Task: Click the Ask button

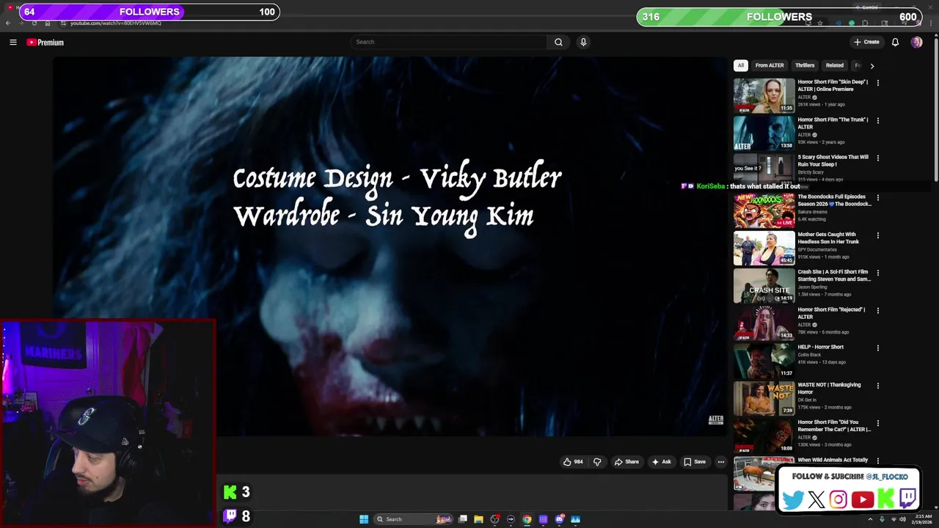Action: pyautogui.click(x=661, y=462)
